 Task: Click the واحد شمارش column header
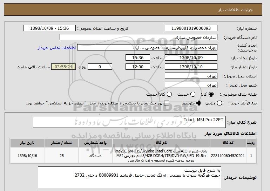95,143
